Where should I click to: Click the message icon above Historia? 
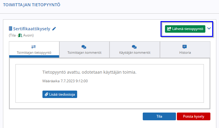pyautogui.click(x=185, y=47)
